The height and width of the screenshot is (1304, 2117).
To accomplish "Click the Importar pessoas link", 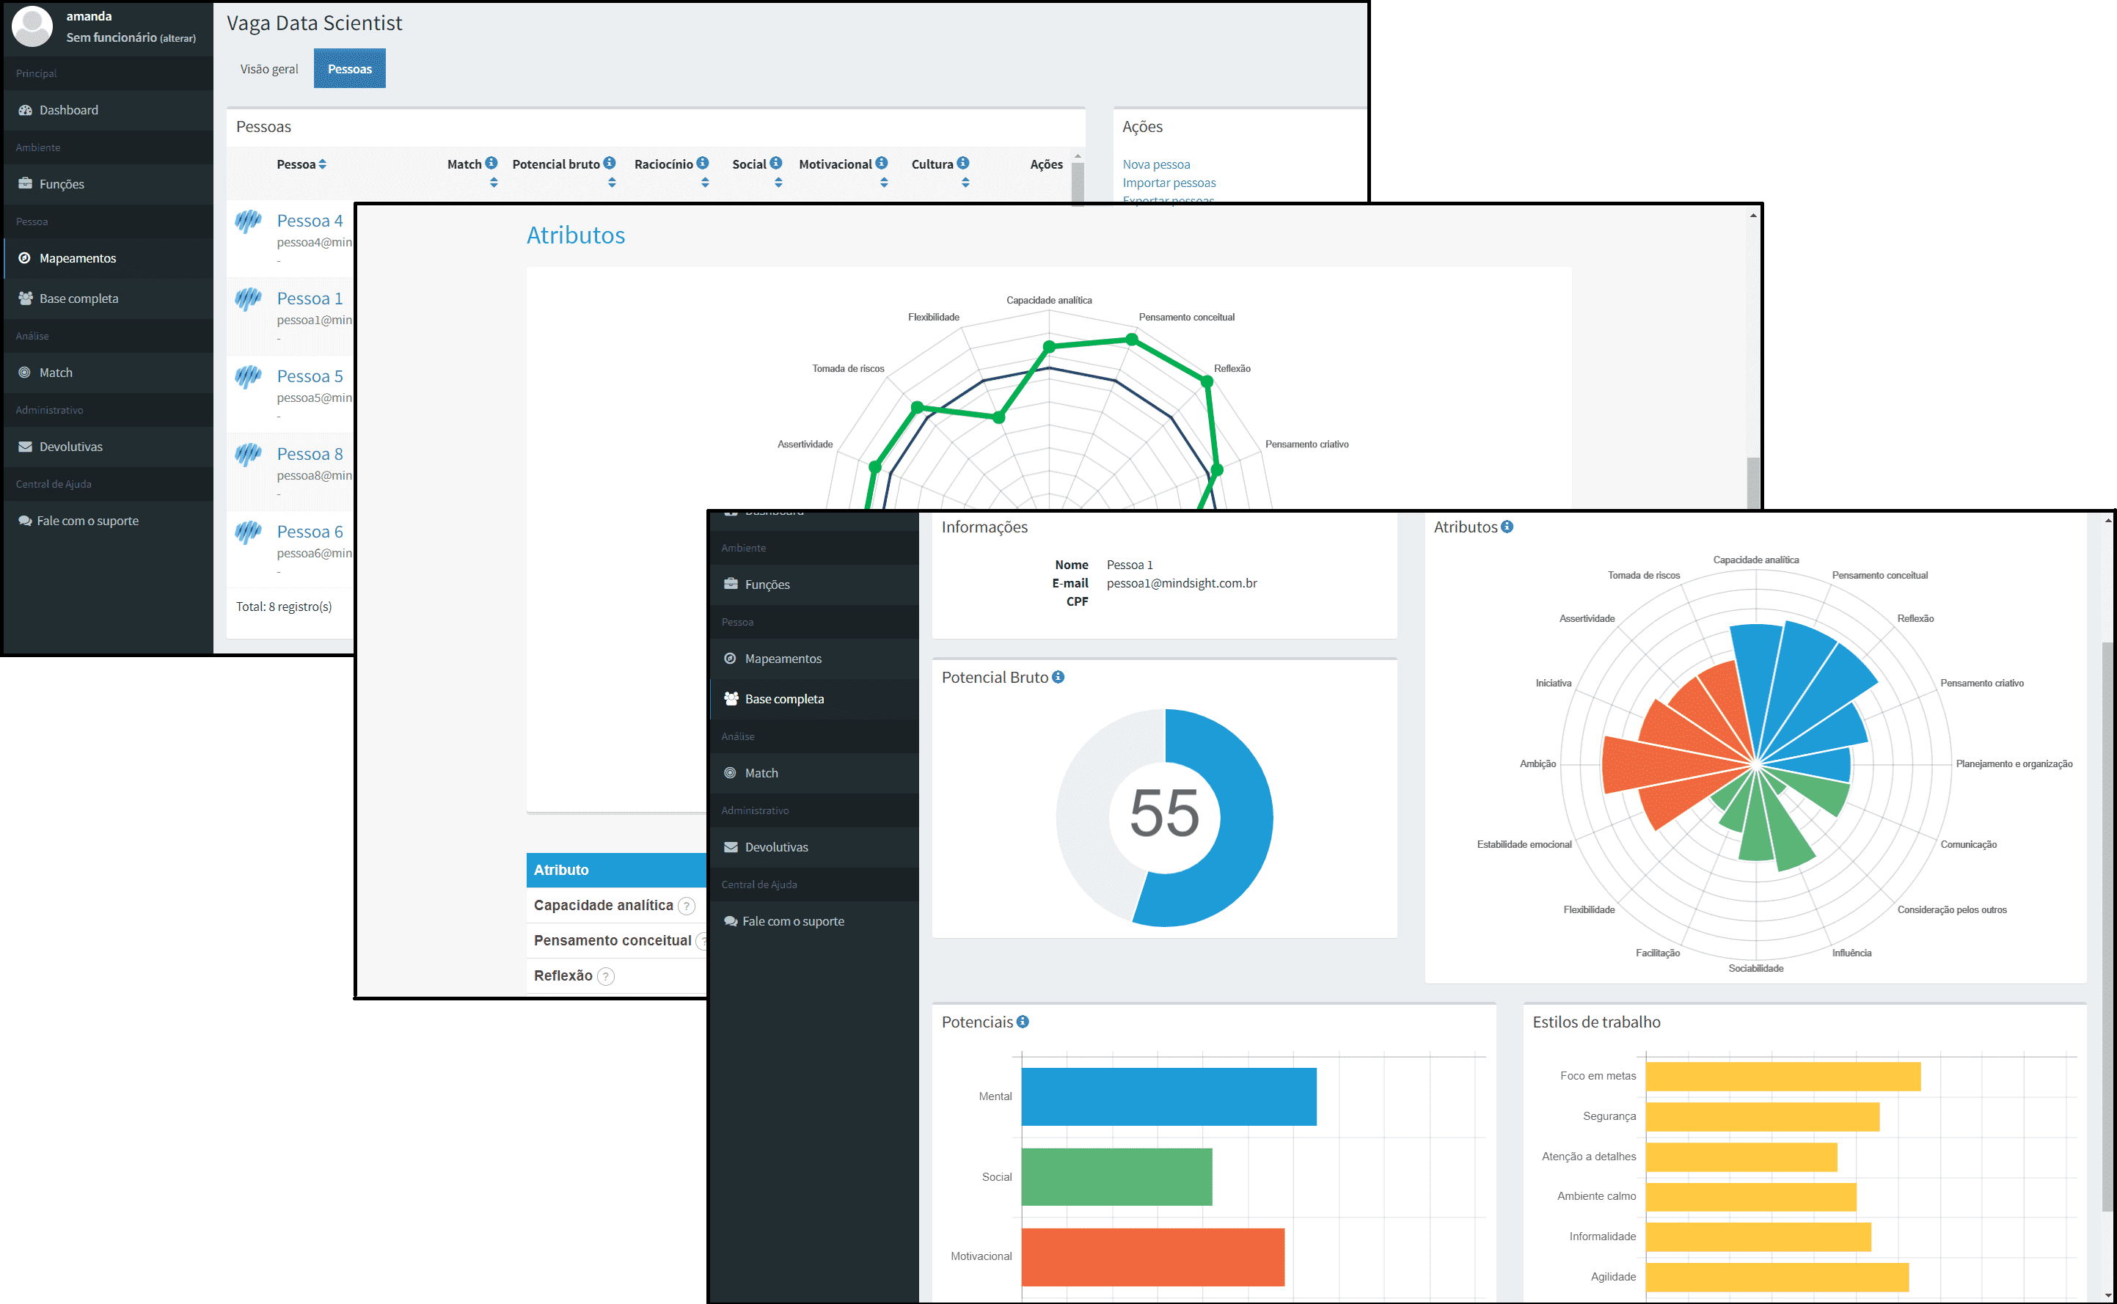I will [1169, 182].
